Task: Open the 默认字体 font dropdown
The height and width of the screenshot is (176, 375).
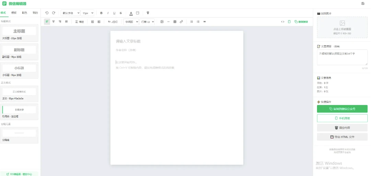Action: [70, 13]
